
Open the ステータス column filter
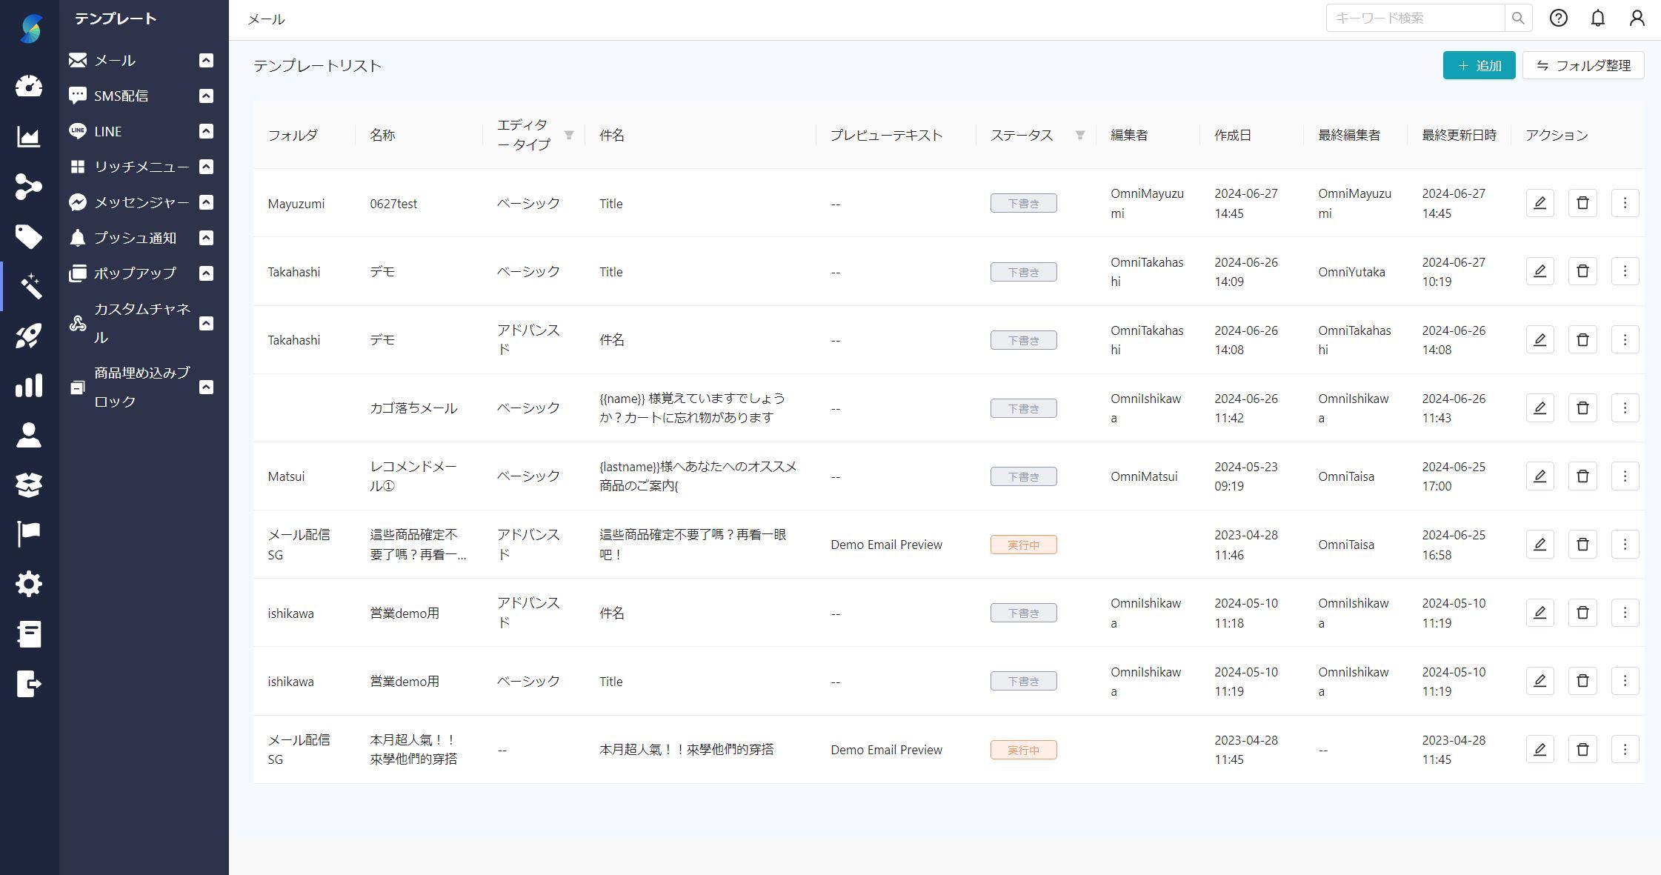pyautogui.click(x=1080, y=135)
